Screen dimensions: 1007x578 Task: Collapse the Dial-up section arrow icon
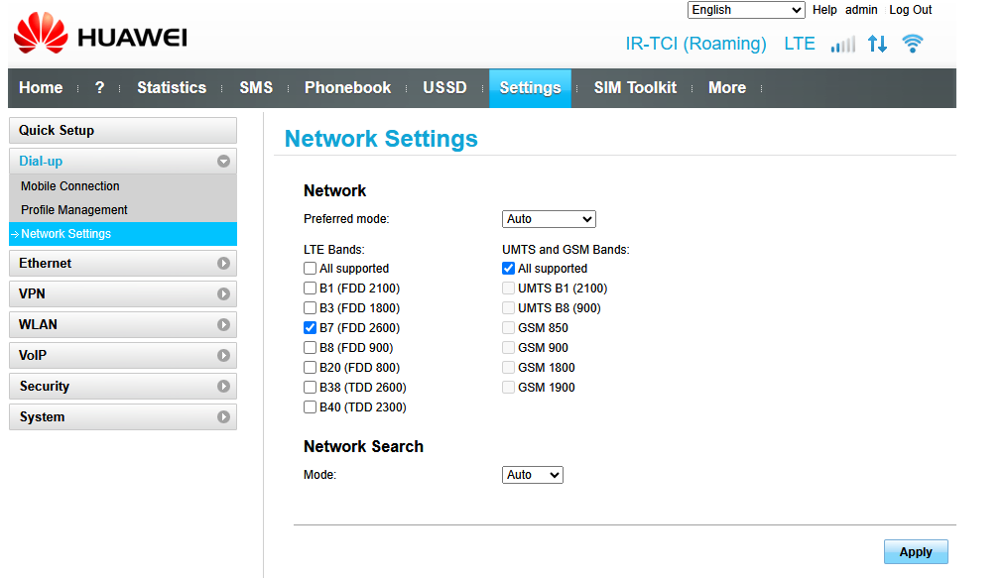point(223,161)
